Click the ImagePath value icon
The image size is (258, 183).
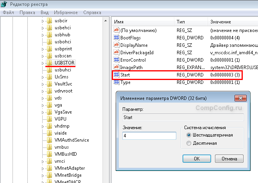116,68
